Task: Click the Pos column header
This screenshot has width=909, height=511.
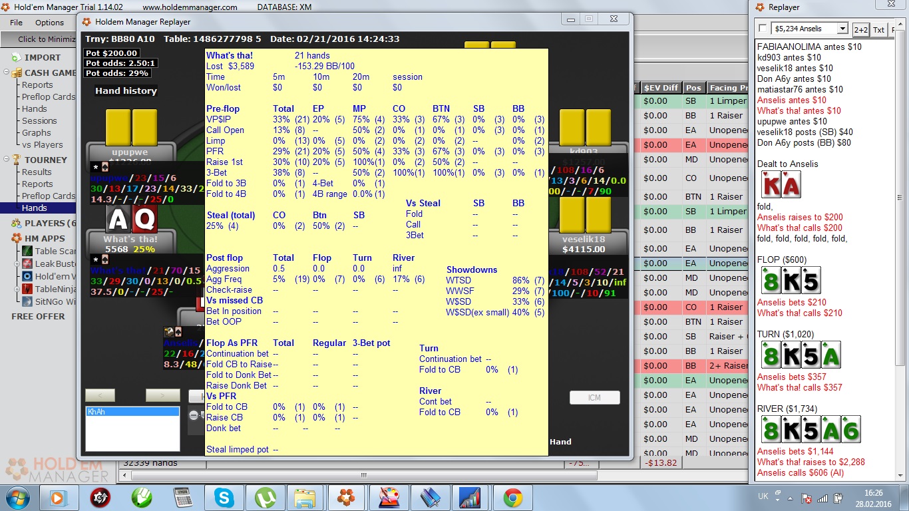Action: (x=693, y=87)
